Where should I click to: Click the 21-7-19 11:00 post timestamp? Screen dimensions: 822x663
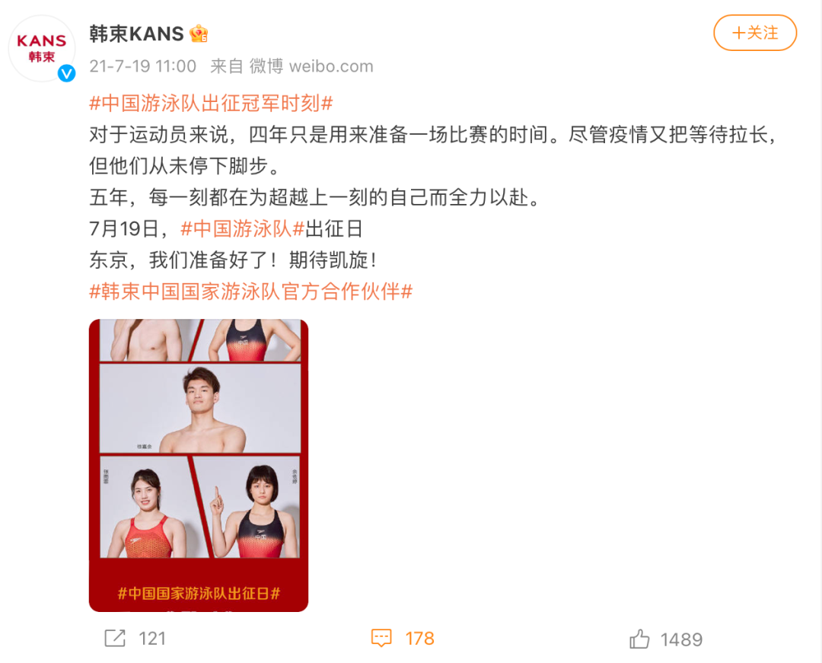tap(142, 66)
